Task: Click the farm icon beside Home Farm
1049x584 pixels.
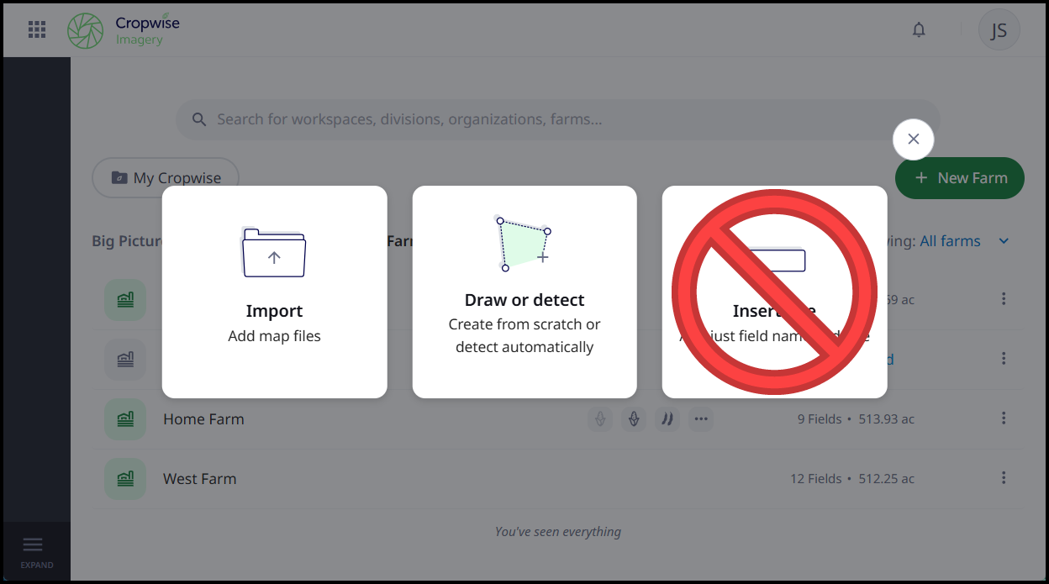Action: pyautogui.click(x=124, y=418)
